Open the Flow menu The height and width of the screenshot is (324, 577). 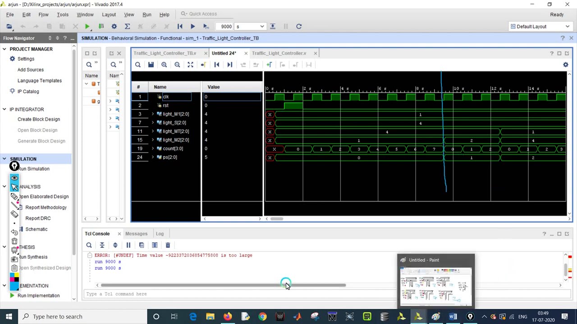pyautogui.click(x=43, y=14)
